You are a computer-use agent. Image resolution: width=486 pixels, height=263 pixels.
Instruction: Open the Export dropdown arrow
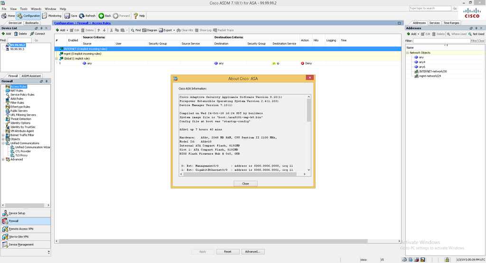pos(174,30)
